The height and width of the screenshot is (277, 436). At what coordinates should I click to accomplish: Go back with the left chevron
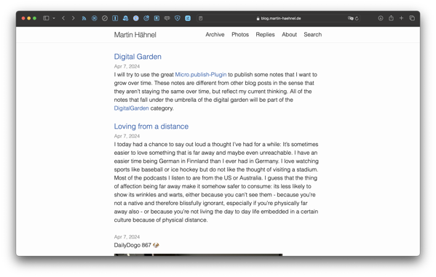63,18
